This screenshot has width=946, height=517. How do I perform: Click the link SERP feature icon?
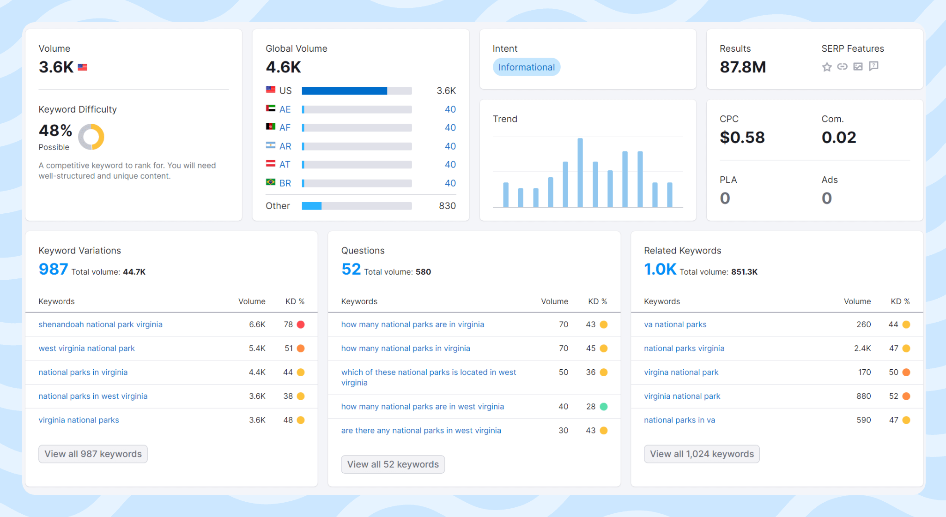point(843,66)
